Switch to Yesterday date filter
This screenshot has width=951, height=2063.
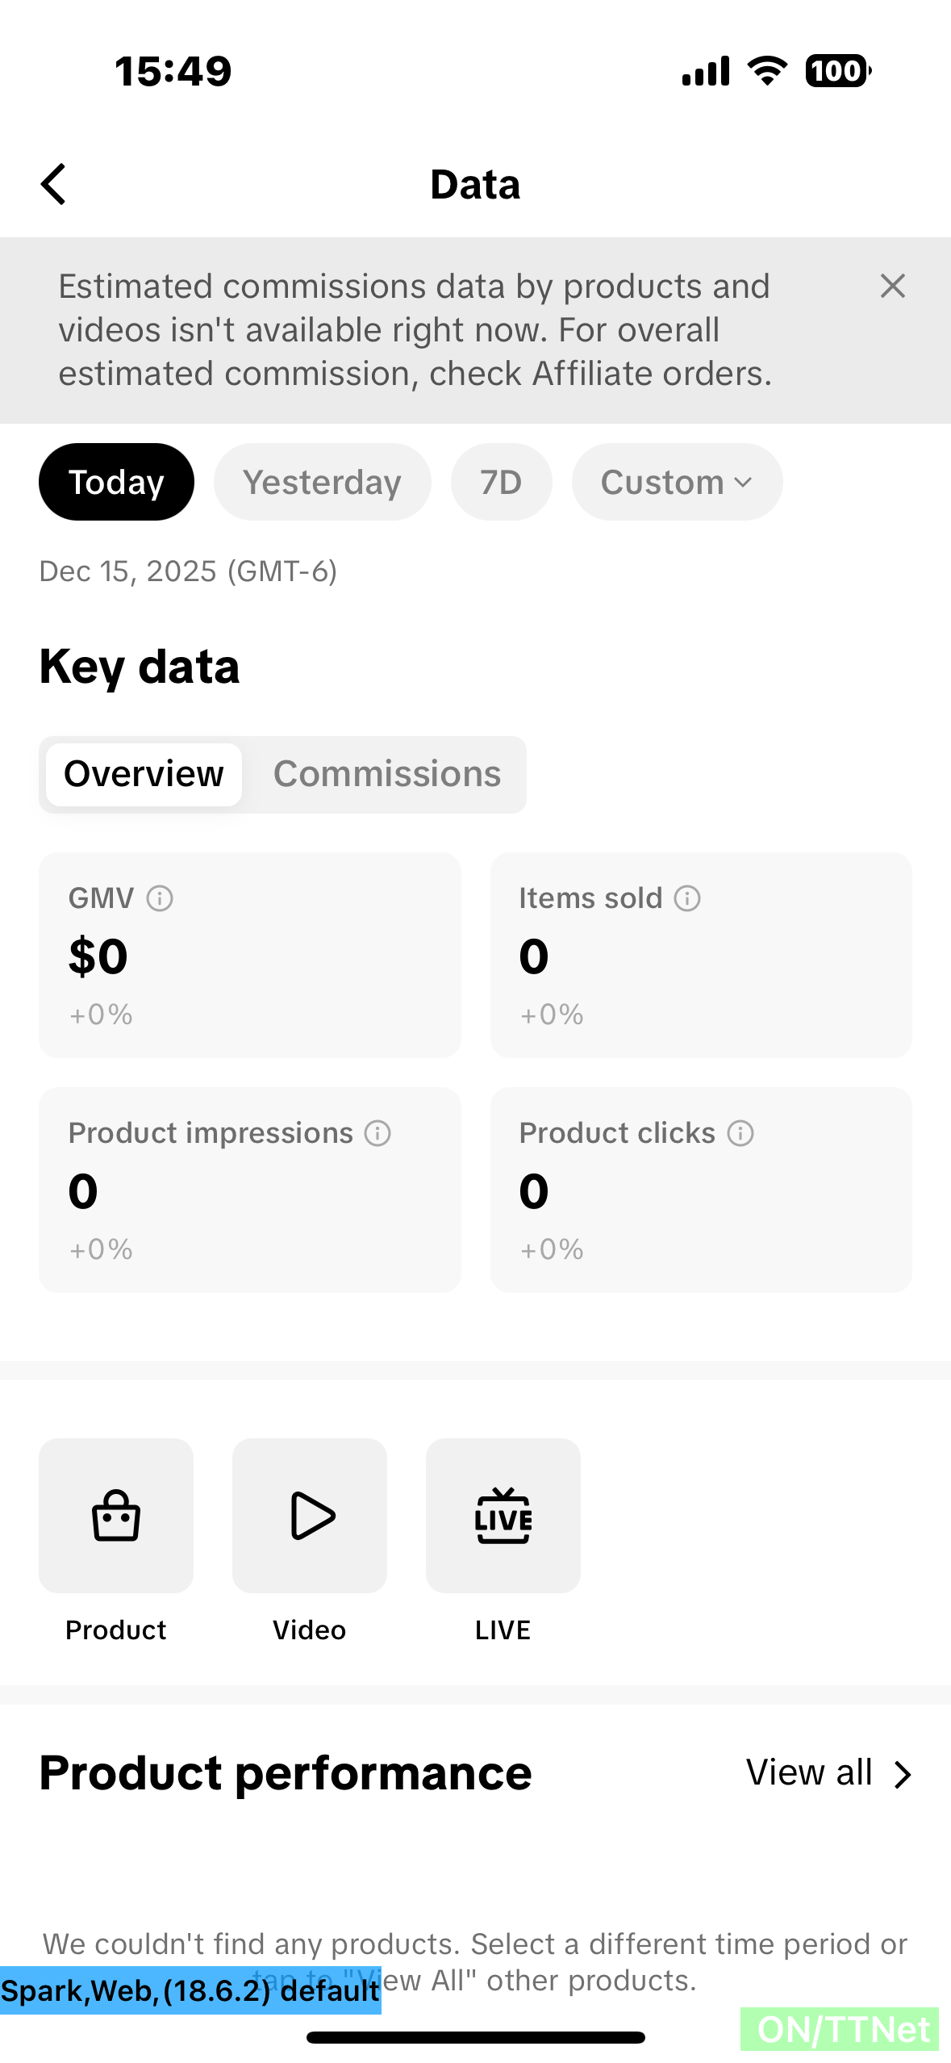322,482
